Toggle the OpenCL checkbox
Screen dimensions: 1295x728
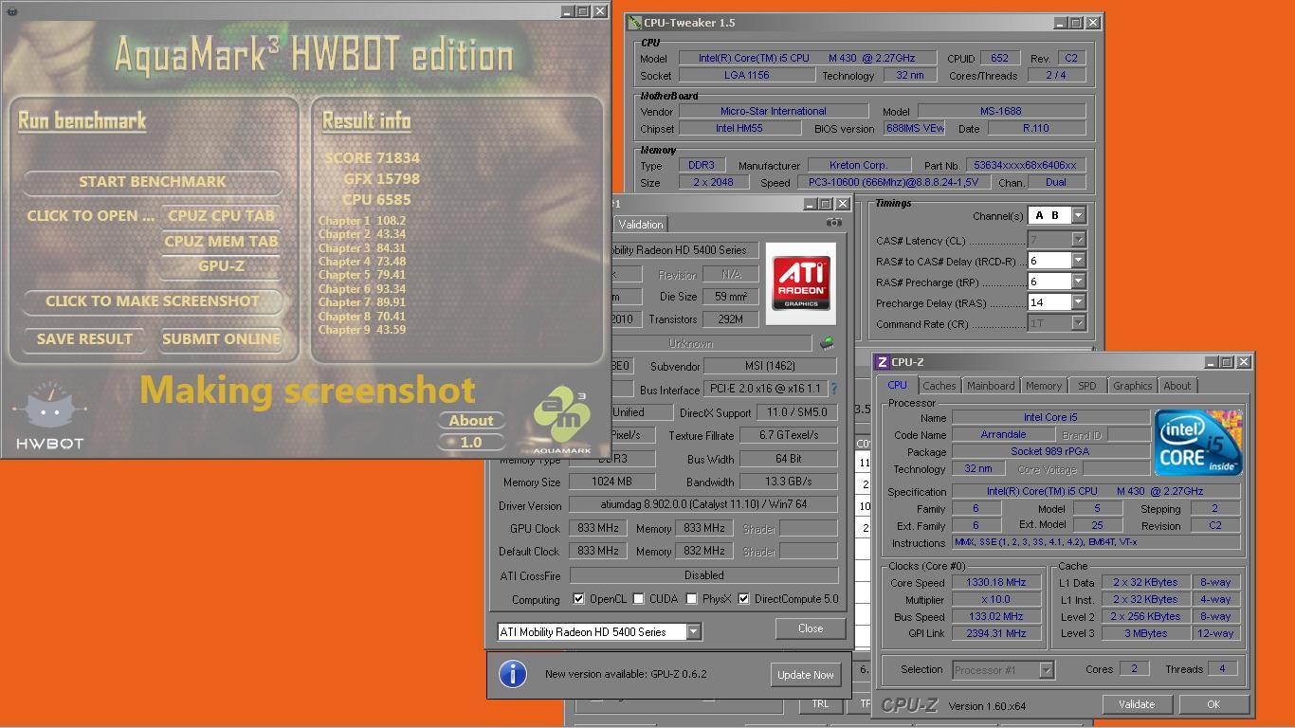[x=578, y=599]
